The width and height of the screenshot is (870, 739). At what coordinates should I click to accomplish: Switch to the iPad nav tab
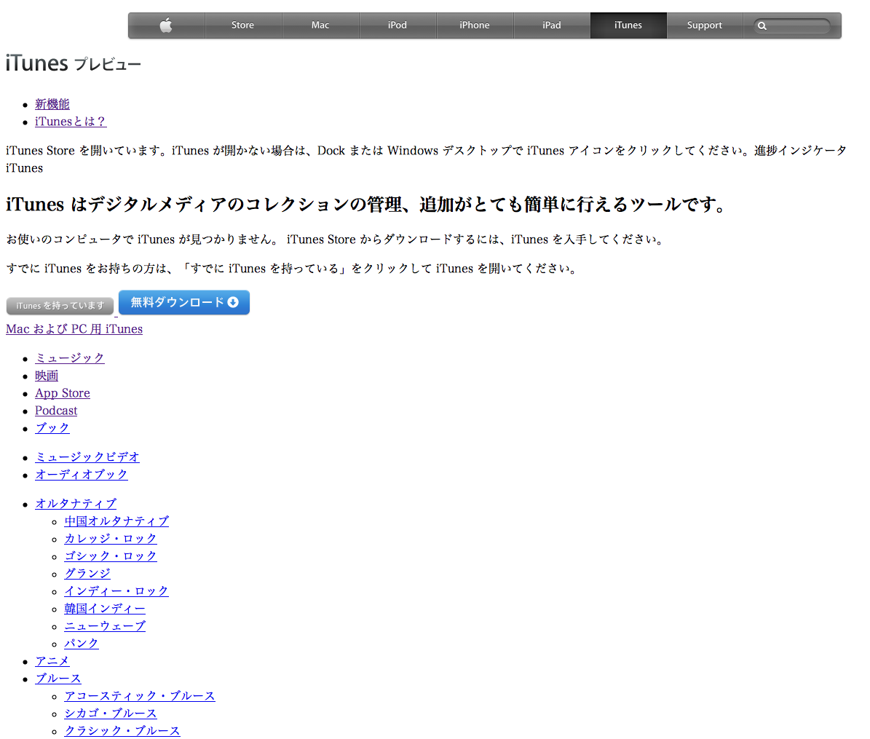(552, 25)
